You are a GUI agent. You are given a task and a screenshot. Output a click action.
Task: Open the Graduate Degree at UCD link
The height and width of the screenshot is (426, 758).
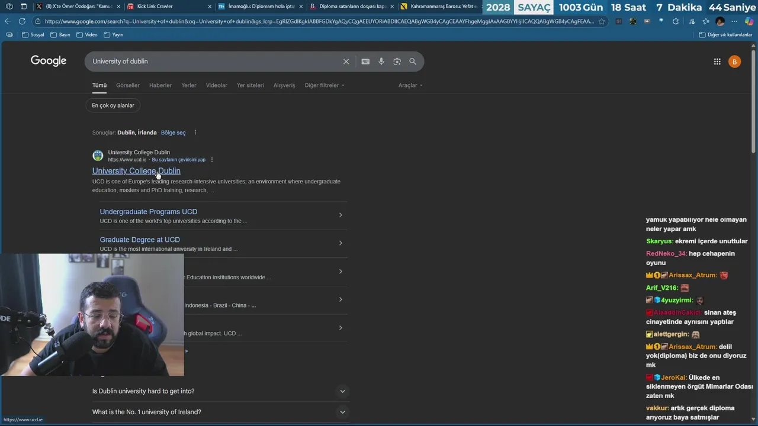coord(140,240)
